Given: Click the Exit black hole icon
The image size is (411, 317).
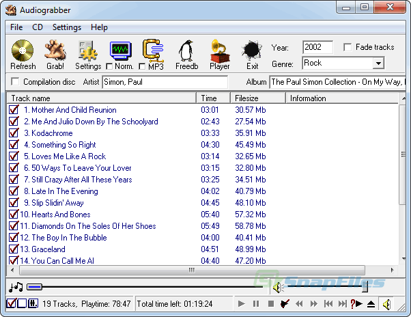Looking at the screenshot, I should pyautogui.click(x=252, y=50).
